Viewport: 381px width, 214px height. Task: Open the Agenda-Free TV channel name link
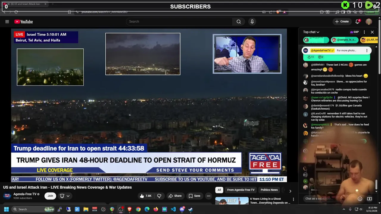(25, 194)
